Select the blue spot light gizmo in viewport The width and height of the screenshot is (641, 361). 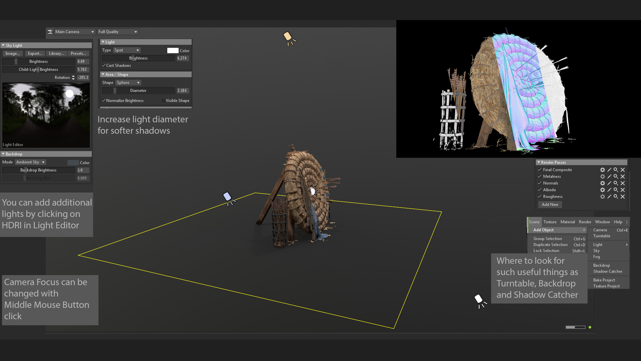227,197
